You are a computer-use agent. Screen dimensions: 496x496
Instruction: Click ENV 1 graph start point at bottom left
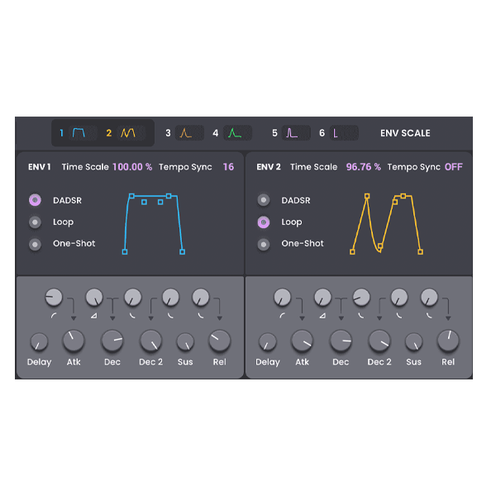(125, 252)
